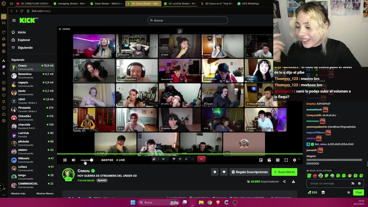The image size is (368, 207).
Task: Click the LIVE indicator in player
Action: [120, 160]
